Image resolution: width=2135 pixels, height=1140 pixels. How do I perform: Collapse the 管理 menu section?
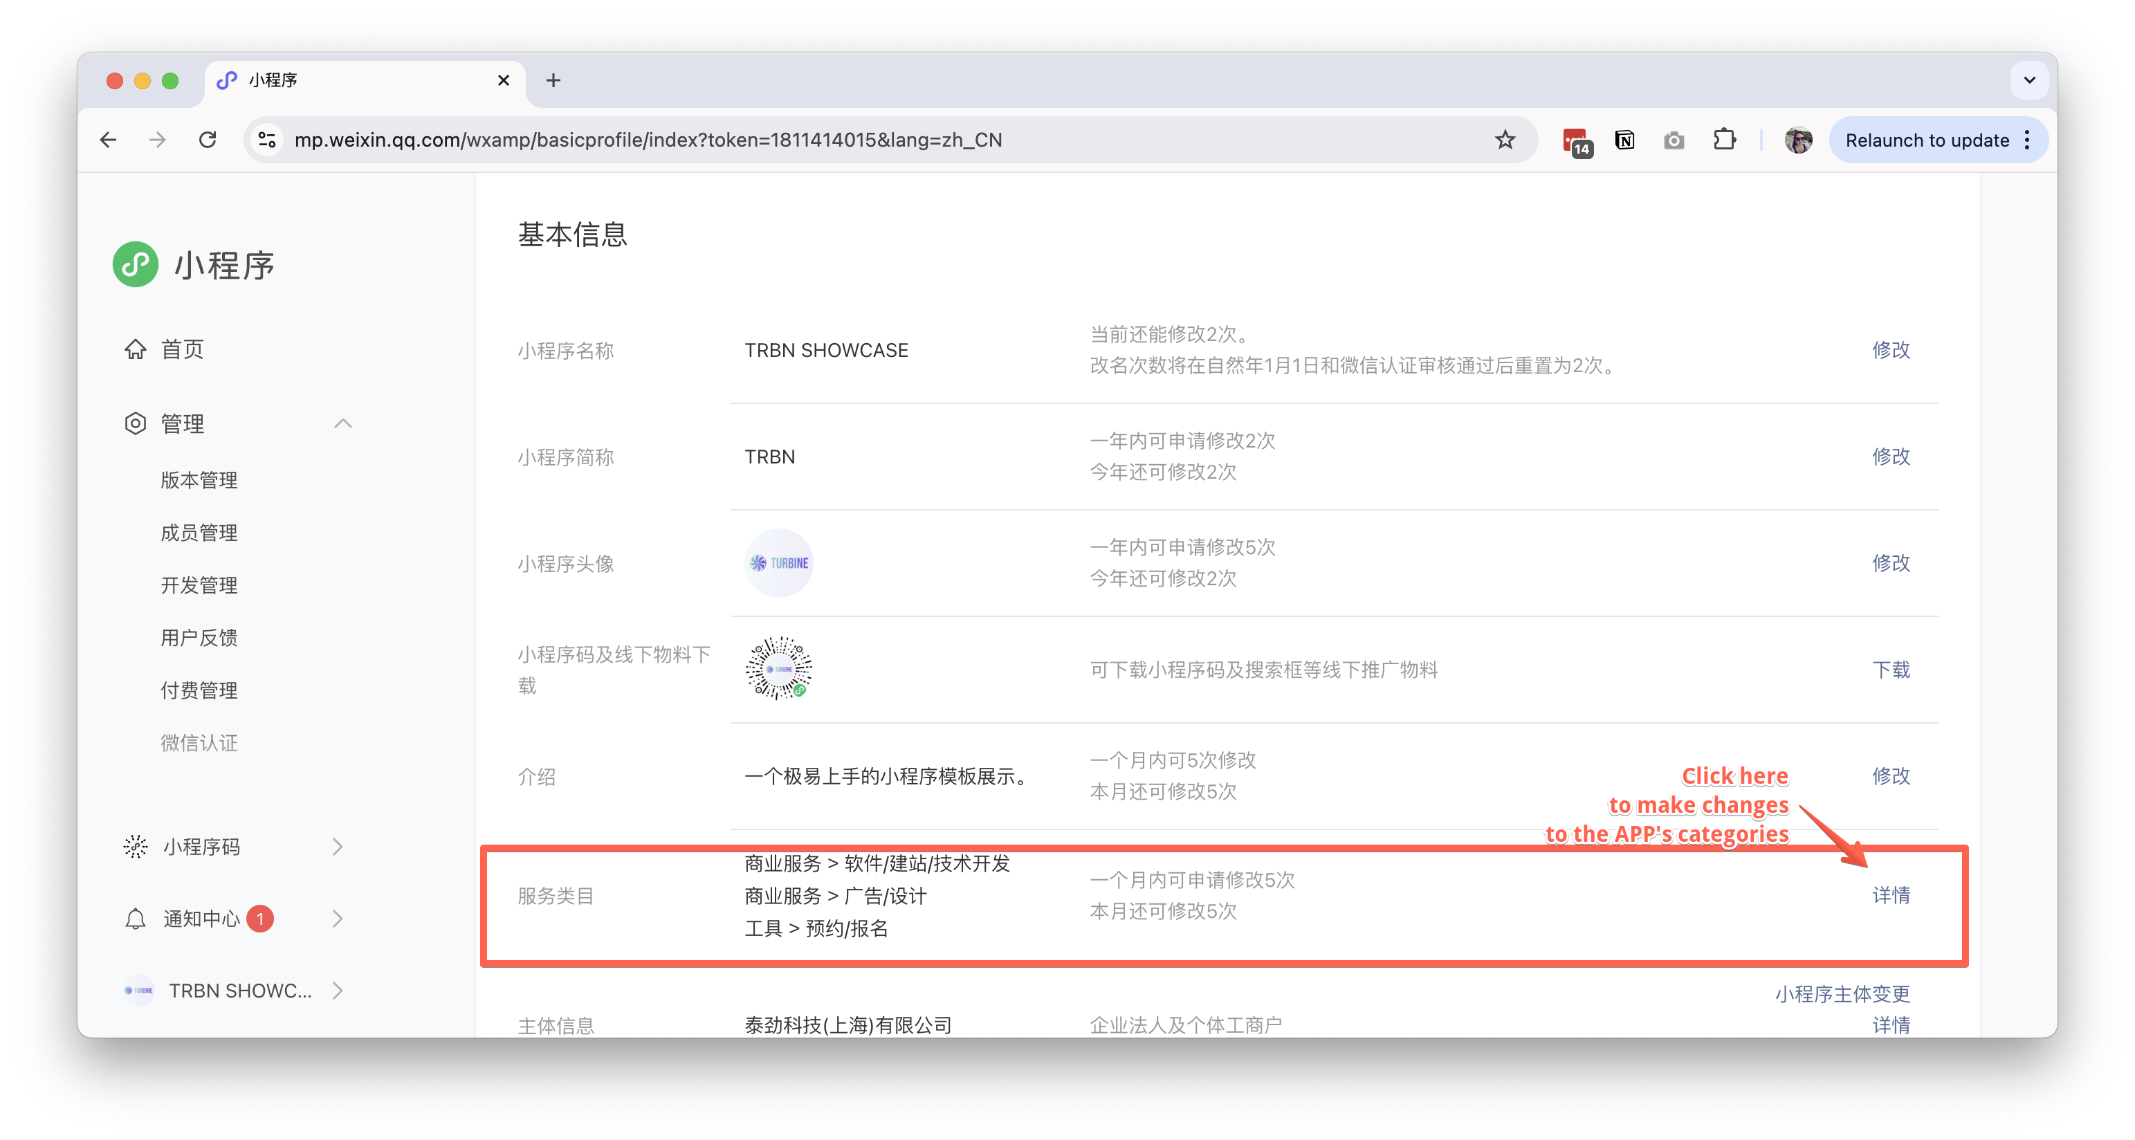tap(342, 423)
